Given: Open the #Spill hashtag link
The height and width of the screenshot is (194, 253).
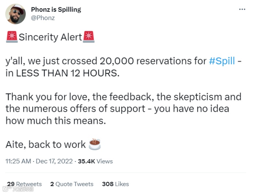Looking at the screenshot, I should (x=222, y=61).
